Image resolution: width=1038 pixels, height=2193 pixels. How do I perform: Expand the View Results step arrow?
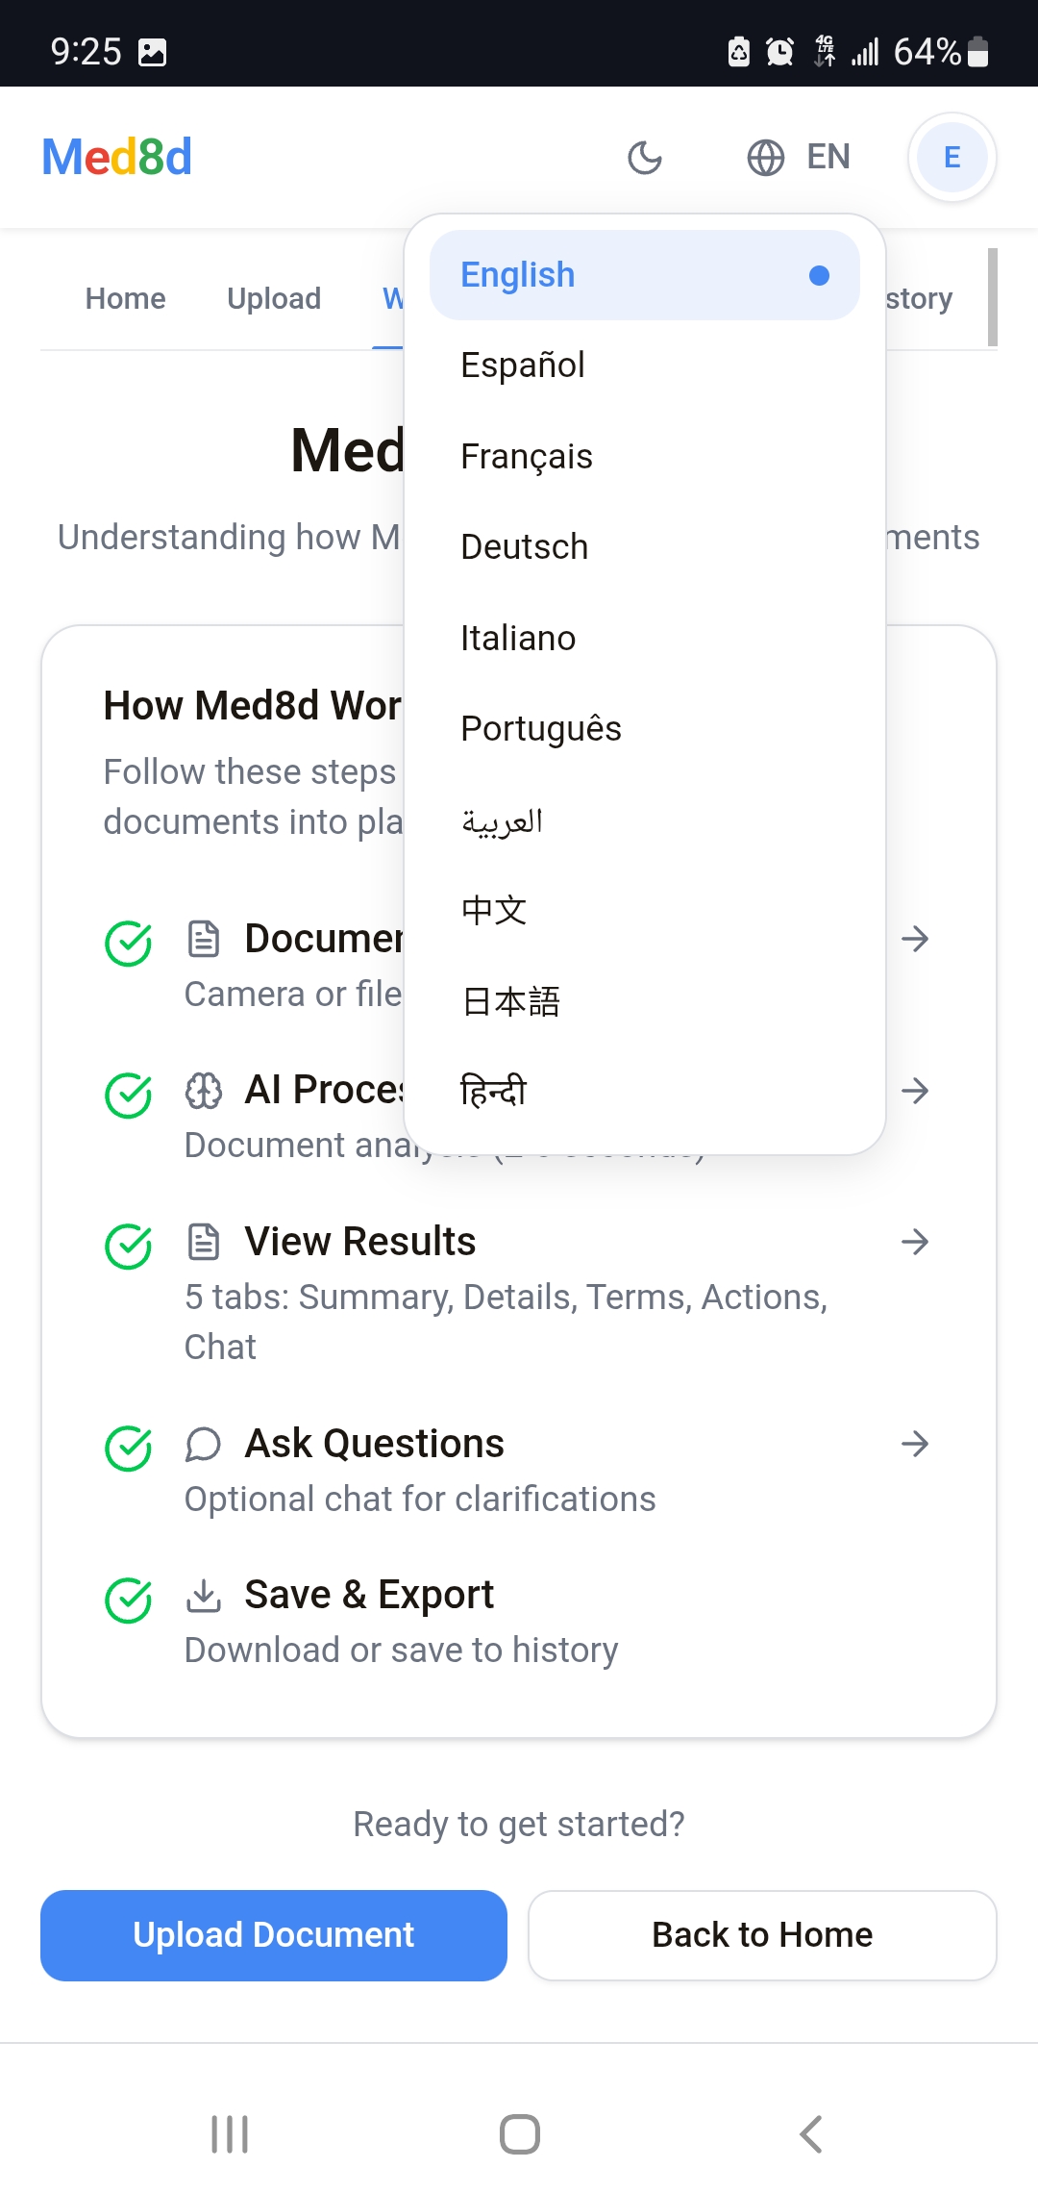pyautogui.click(x=915, y=1242)
